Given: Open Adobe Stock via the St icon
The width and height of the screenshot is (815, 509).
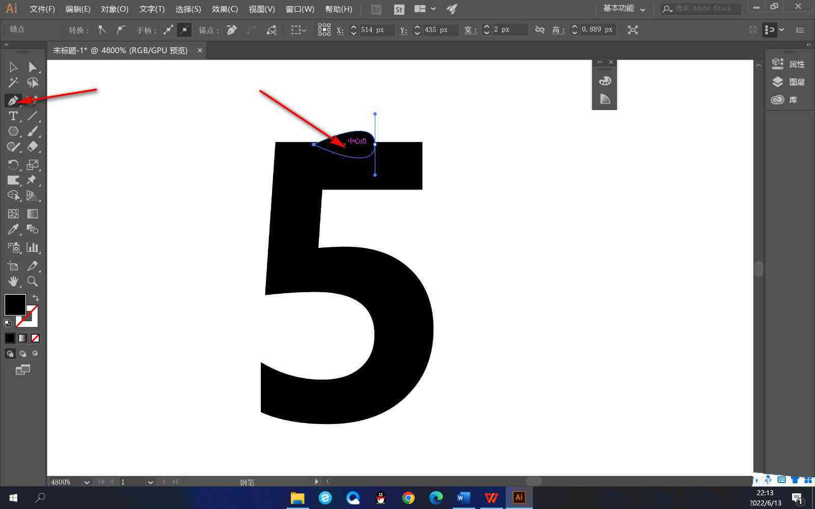Looking at the screenshot, I should click(x=399, y=9).
